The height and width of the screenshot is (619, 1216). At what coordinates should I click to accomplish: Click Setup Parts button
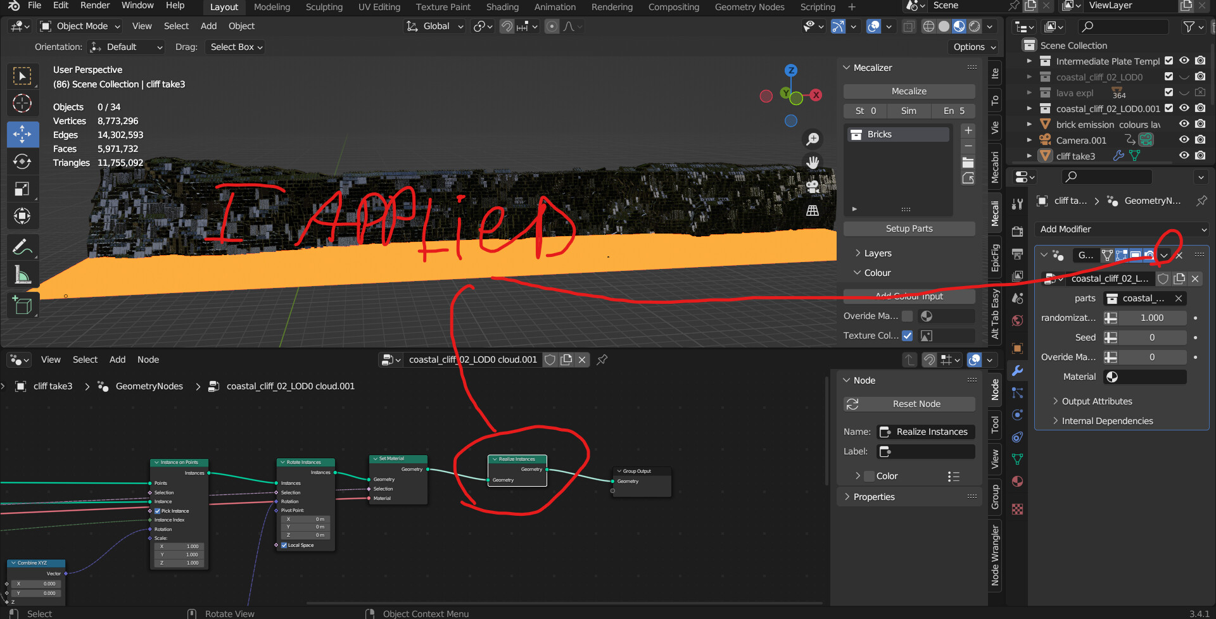coord(909,228)
